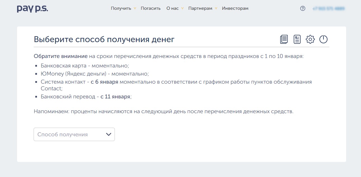Open the documents list icon
This screenshot has height=177, width=361.
(284, 39)
